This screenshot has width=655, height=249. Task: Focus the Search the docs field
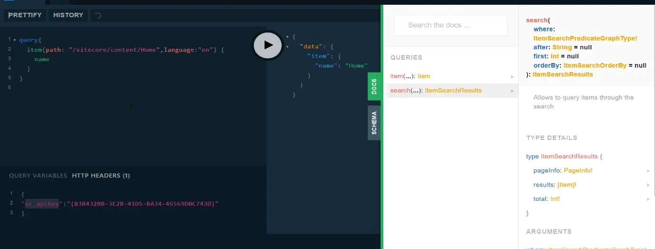[x=451, y=25]
